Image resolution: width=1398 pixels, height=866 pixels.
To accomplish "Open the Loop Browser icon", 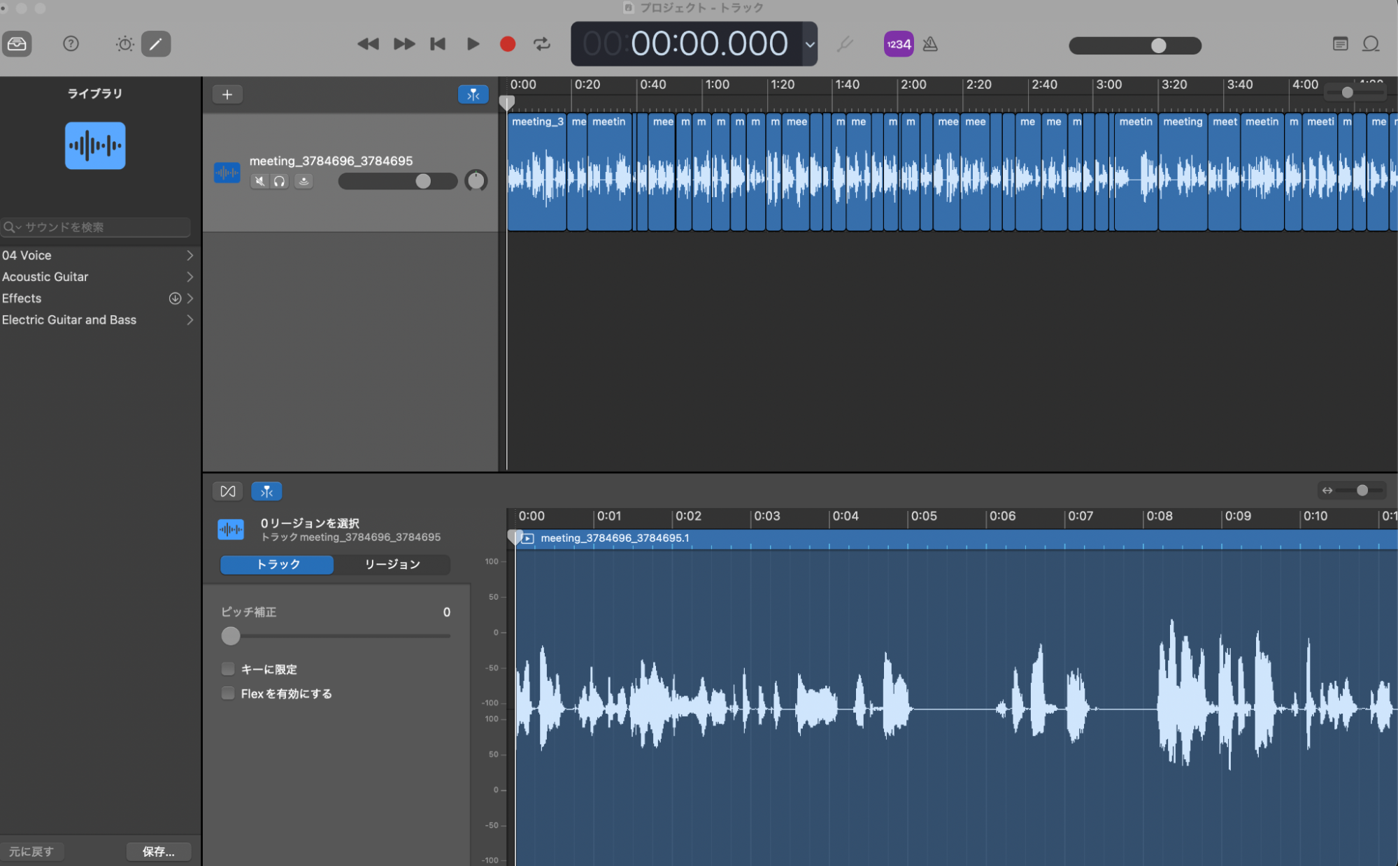I will [1371, 44].
